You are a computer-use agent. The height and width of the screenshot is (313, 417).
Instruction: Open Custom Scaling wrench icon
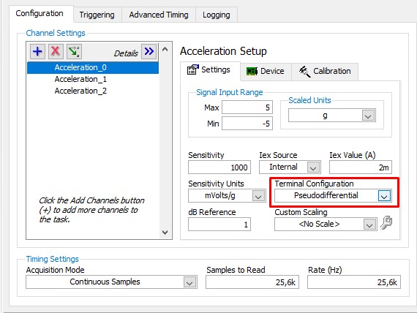click(x=386, y=223)
